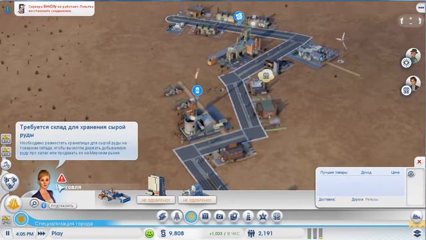
Task: Click the top-left corner game icon
Action: tap(7, 9)
